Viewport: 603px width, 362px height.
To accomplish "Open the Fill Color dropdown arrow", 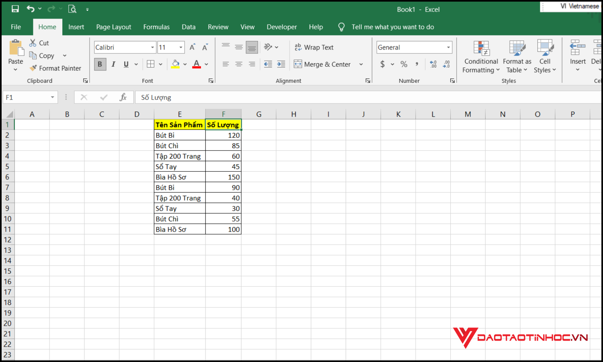I will pos(185,64).
